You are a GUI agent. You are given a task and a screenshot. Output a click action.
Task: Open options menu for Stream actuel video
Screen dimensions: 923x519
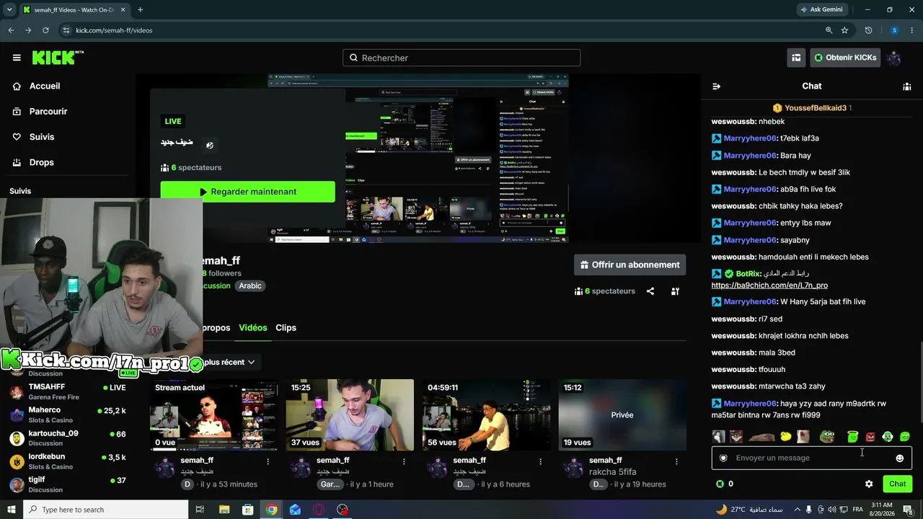click(x=268, y=461)
